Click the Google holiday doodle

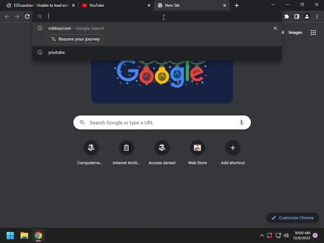(x=162, y=82)
